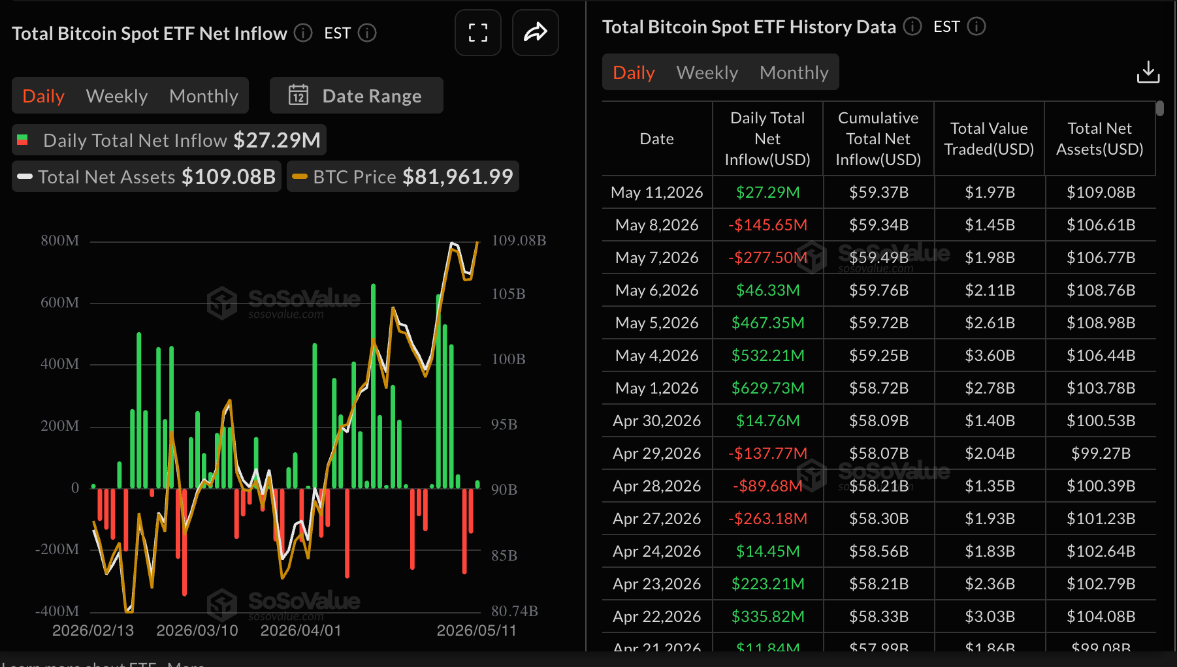The image size is (1177, 667).
Task: Click the share arrow icon
Action: click(x=536, y=33)
